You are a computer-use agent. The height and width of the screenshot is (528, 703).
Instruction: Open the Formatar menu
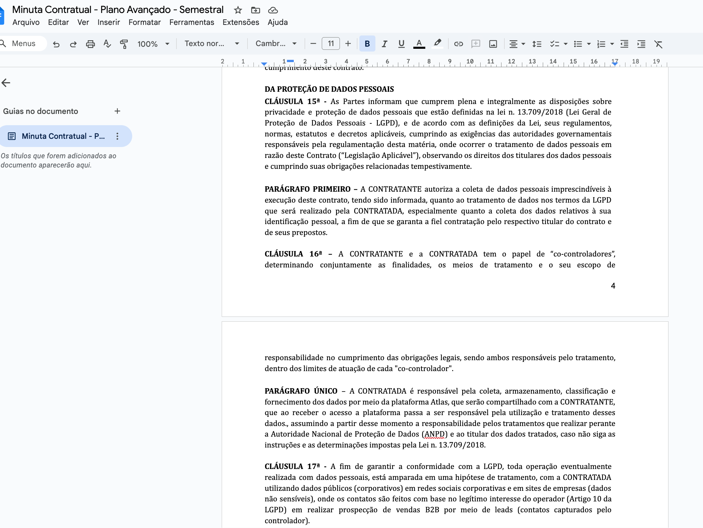pos(144,23)
